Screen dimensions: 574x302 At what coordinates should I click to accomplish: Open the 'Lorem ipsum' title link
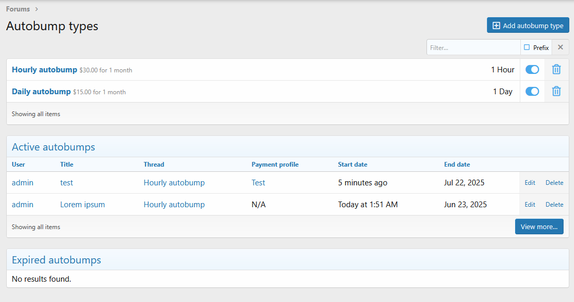point(82,205)
